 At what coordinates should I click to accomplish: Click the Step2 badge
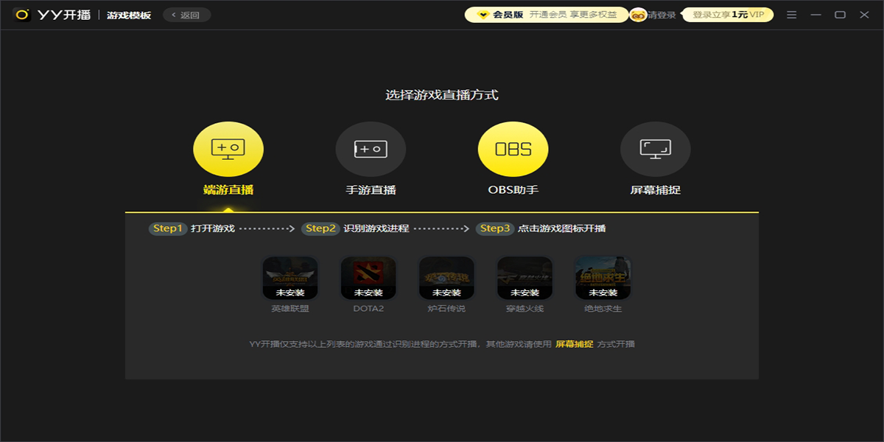(x=320, y=228)
